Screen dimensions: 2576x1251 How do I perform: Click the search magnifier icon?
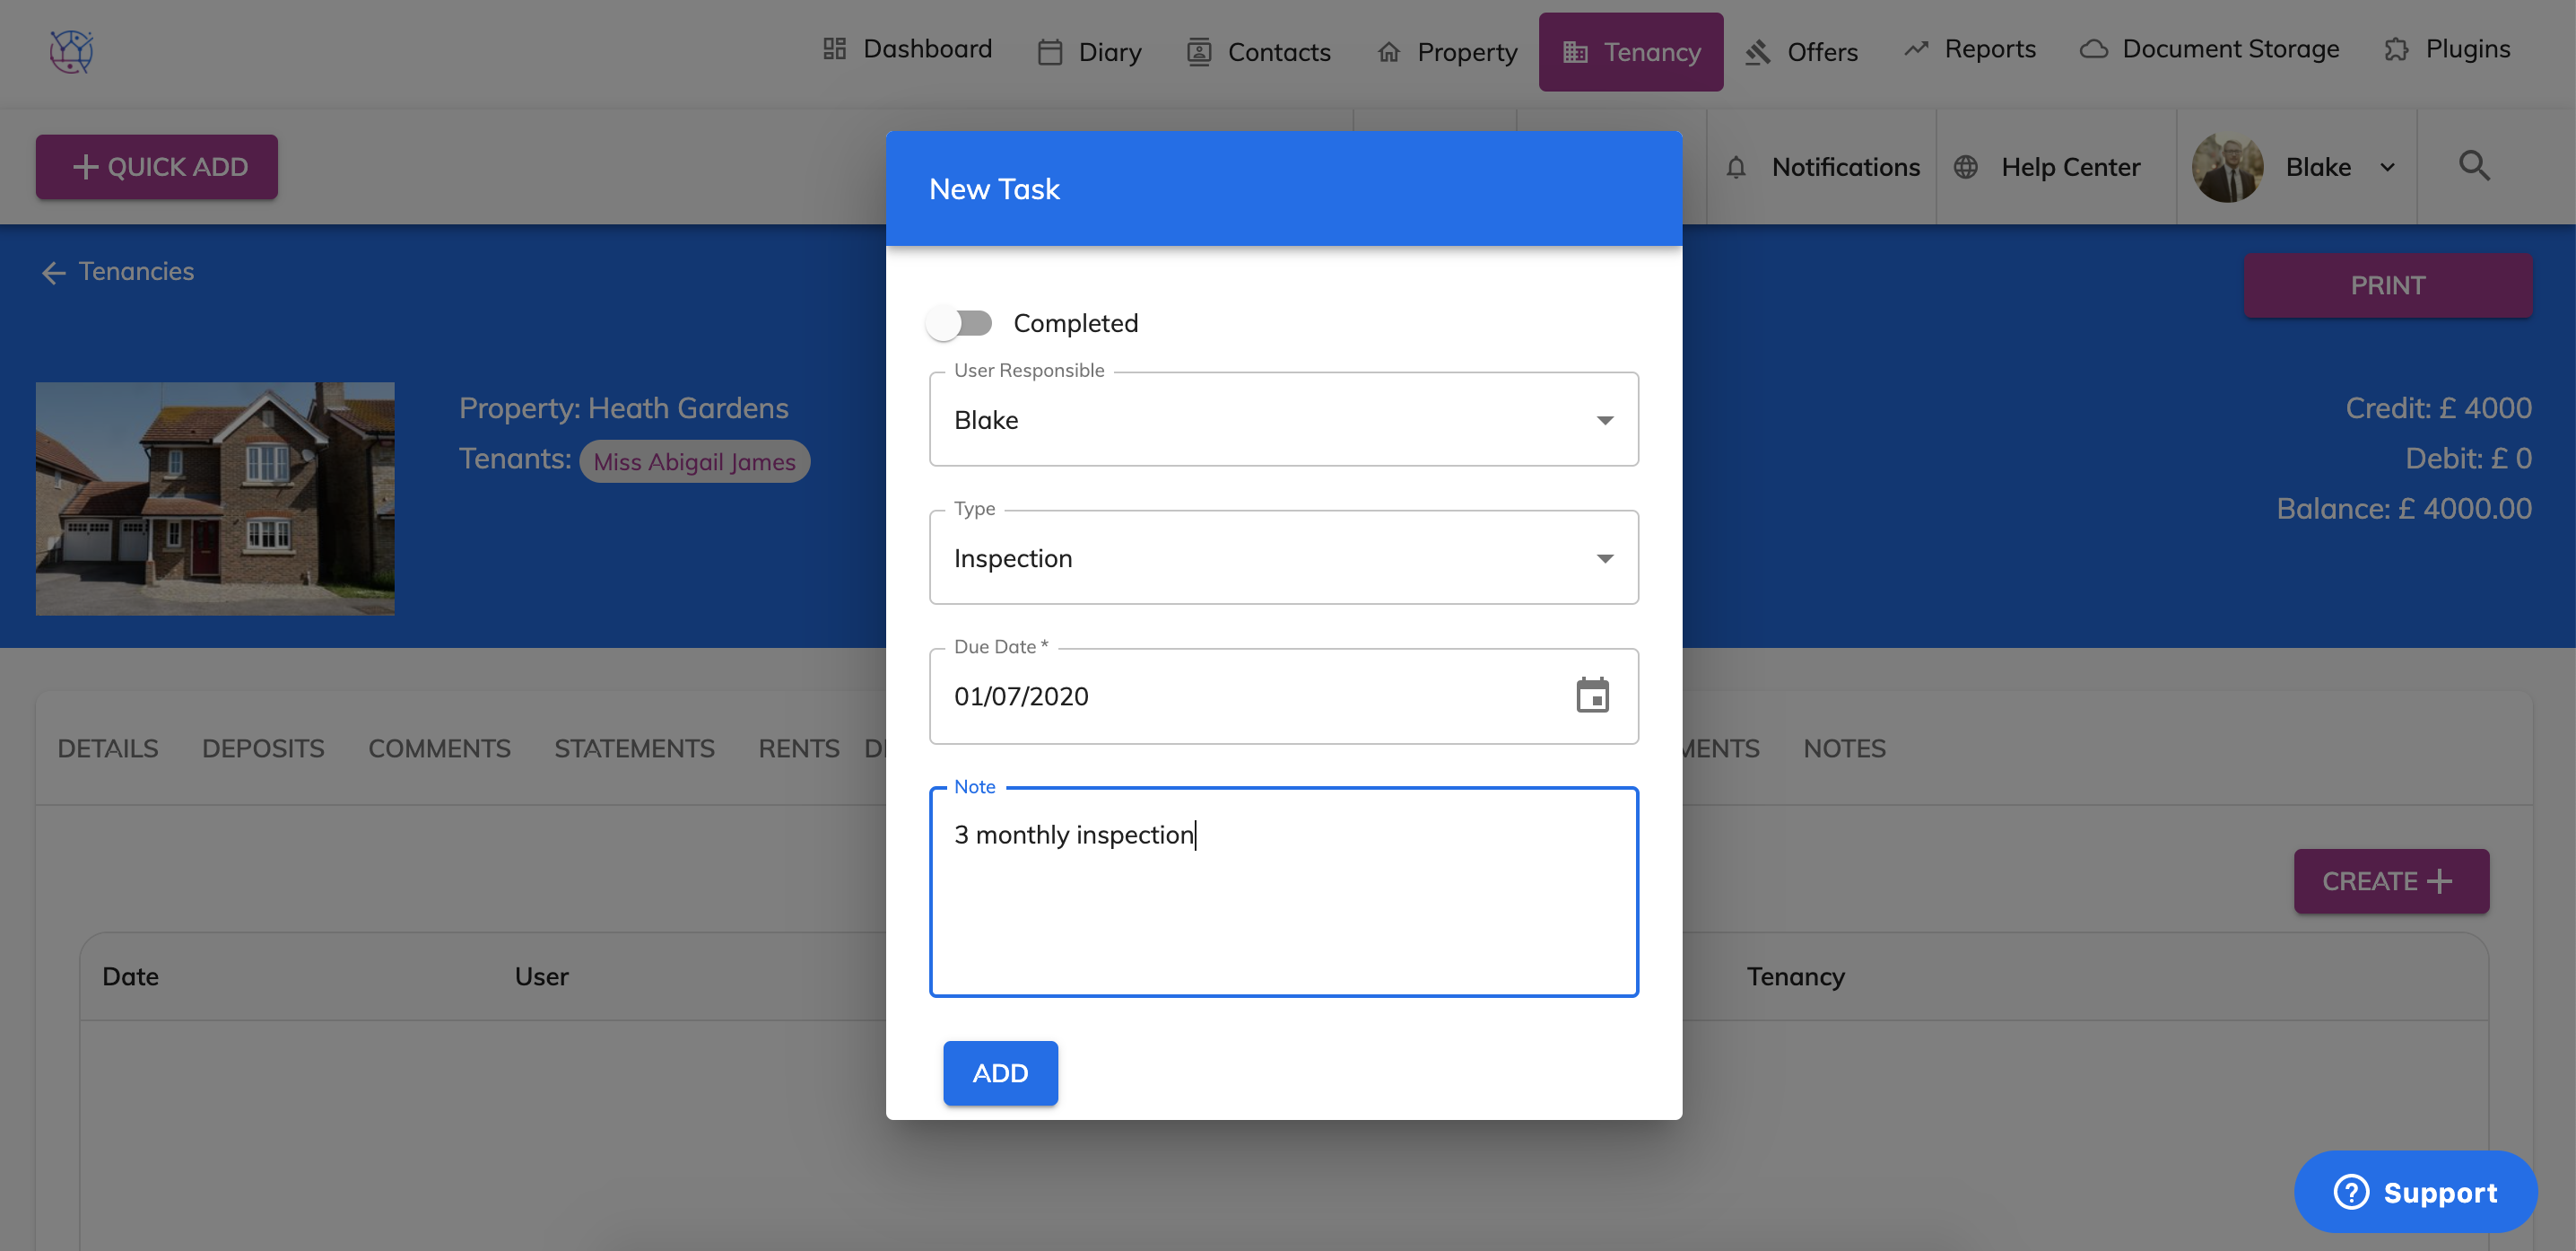pos(2473,166)
